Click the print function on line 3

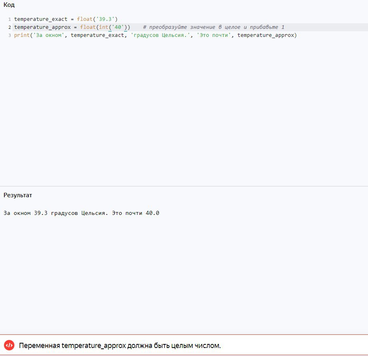(x=22, y=35)
